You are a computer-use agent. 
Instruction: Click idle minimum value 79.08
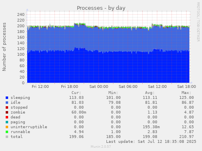115,103
